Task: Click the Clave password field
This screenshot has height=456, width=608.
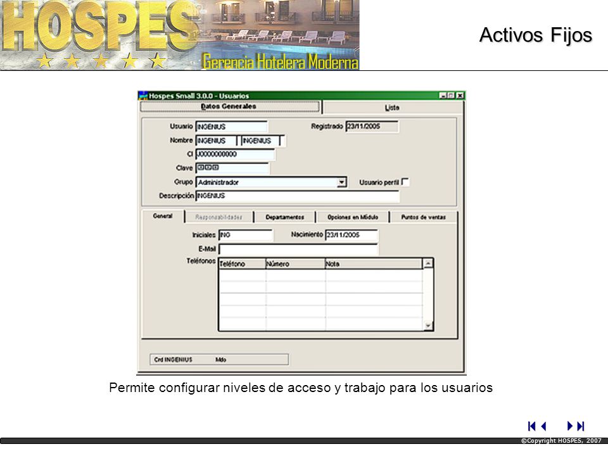Action: [x=232, y=168]
